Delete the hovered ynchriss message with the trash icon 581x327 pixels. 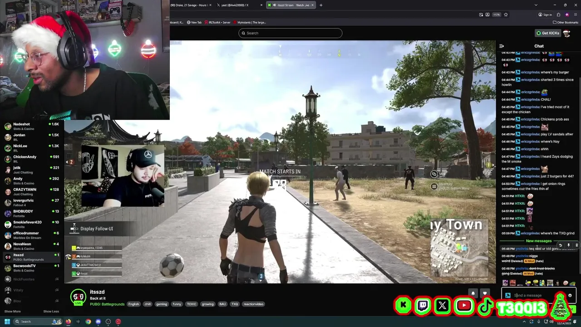[576, 245]
